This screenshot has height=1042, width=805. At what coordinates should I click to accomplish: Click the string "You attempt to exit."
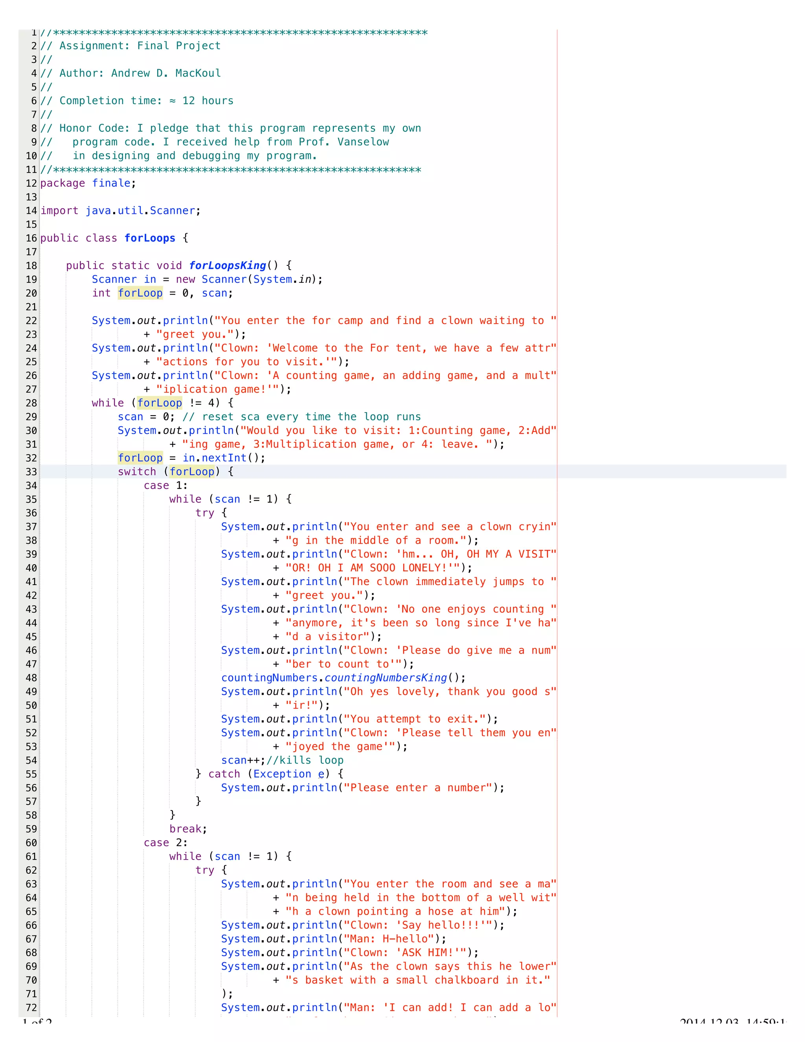click(414, 719)
